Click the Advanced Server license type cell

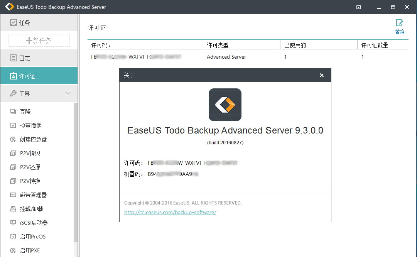click(x=226, y=57)
